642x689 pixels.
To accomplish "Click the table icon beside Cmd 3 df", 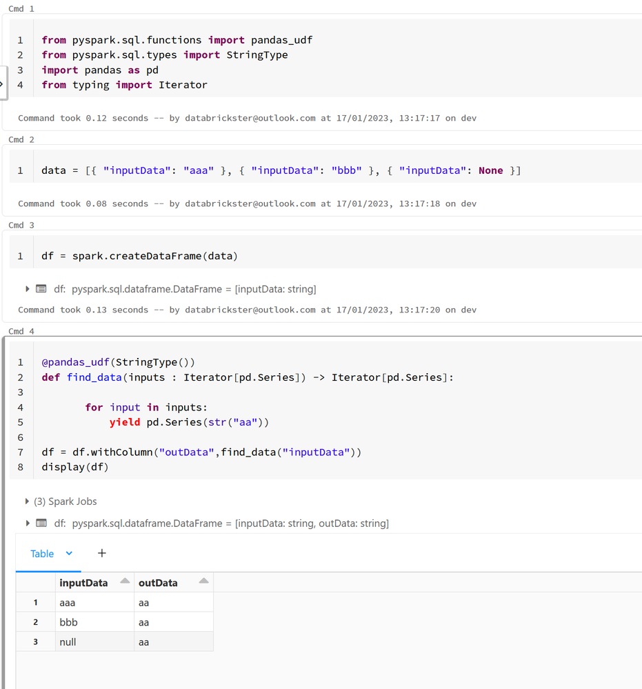I will point(41,289).
